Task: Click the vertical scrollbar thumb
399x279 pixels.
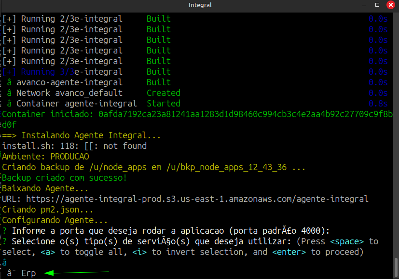Action: tap(395, 266)
